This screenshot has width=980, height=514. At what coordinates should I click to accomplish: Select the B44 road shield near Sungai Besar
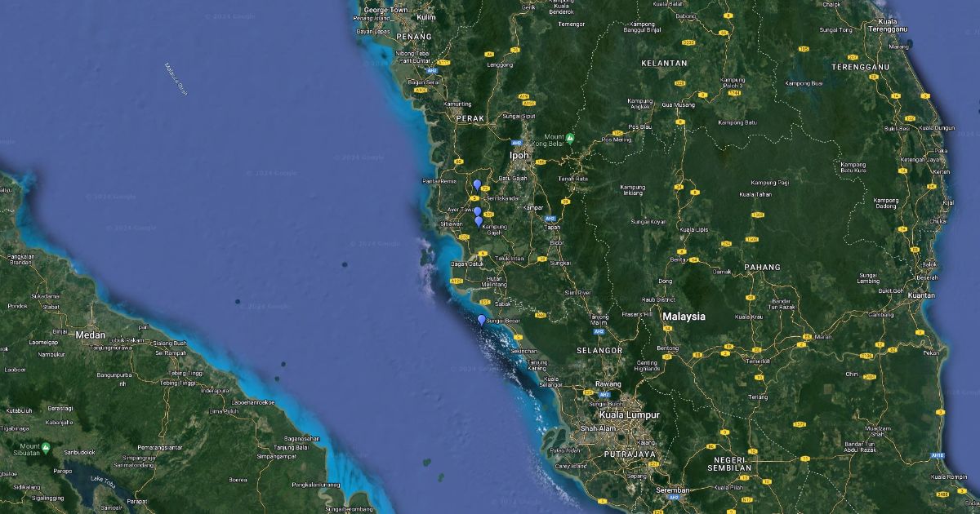click(539, 314)
